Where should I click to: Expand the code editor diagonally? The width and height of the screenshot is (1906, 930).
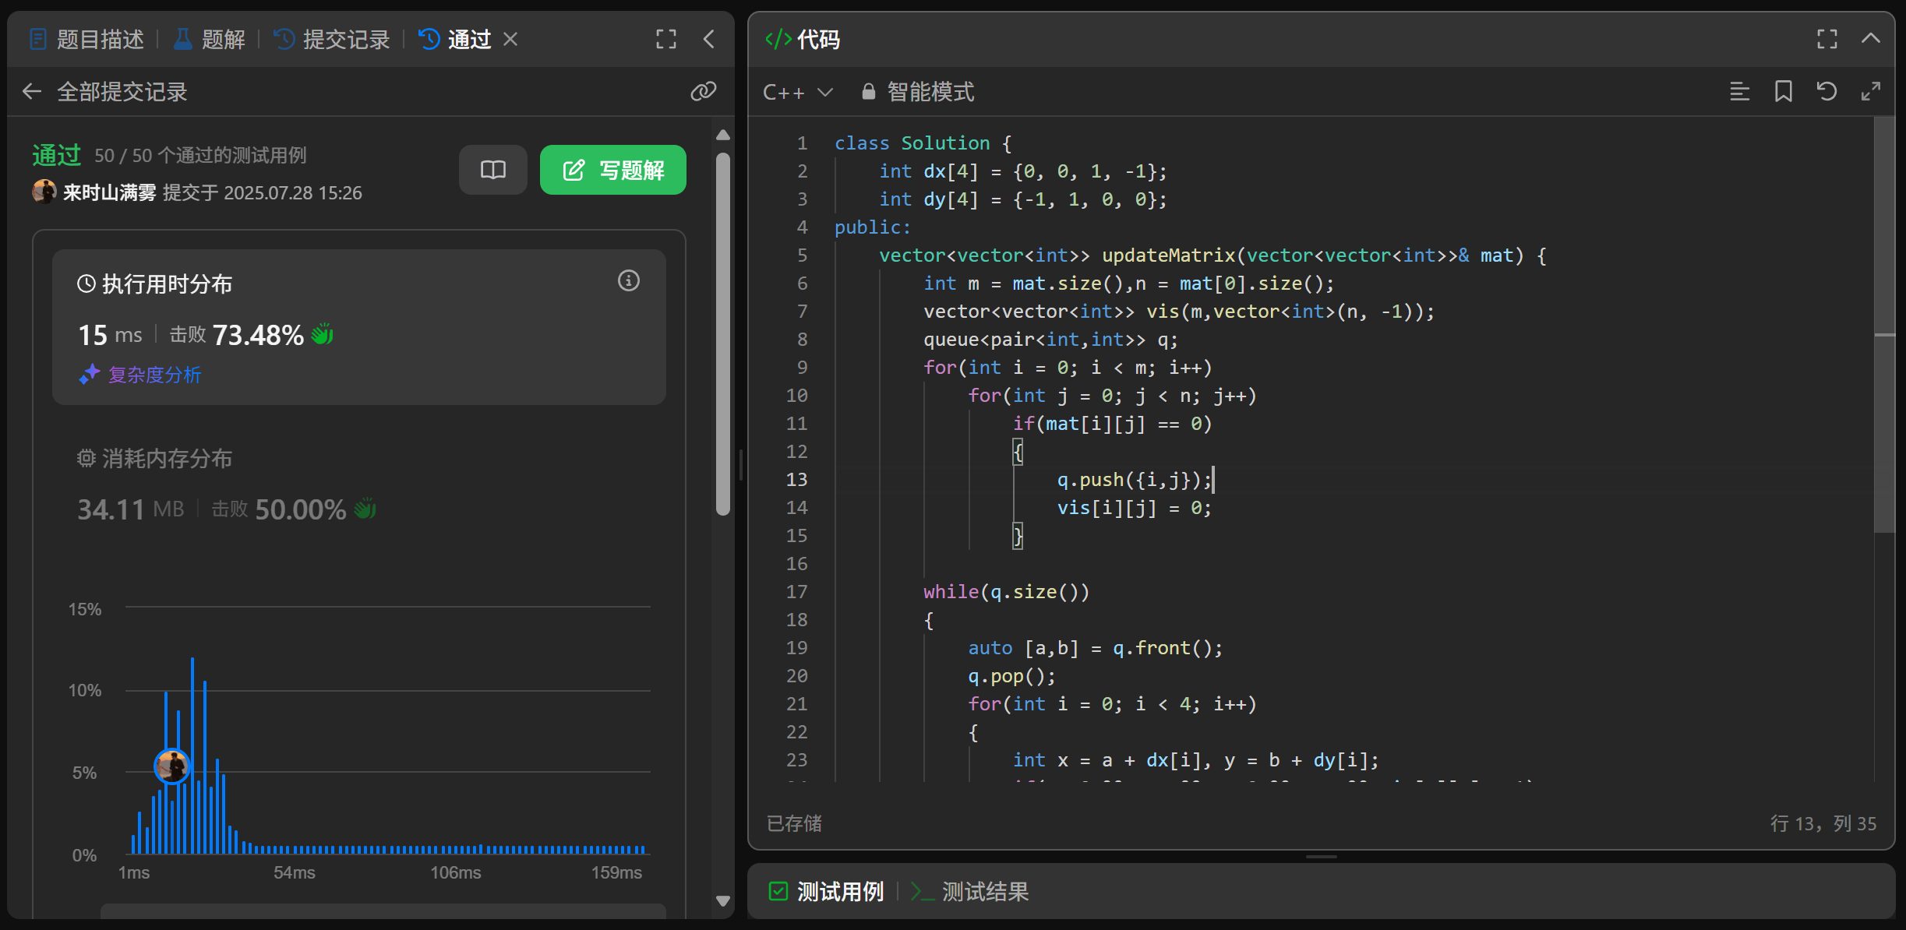pos(1870,92)
